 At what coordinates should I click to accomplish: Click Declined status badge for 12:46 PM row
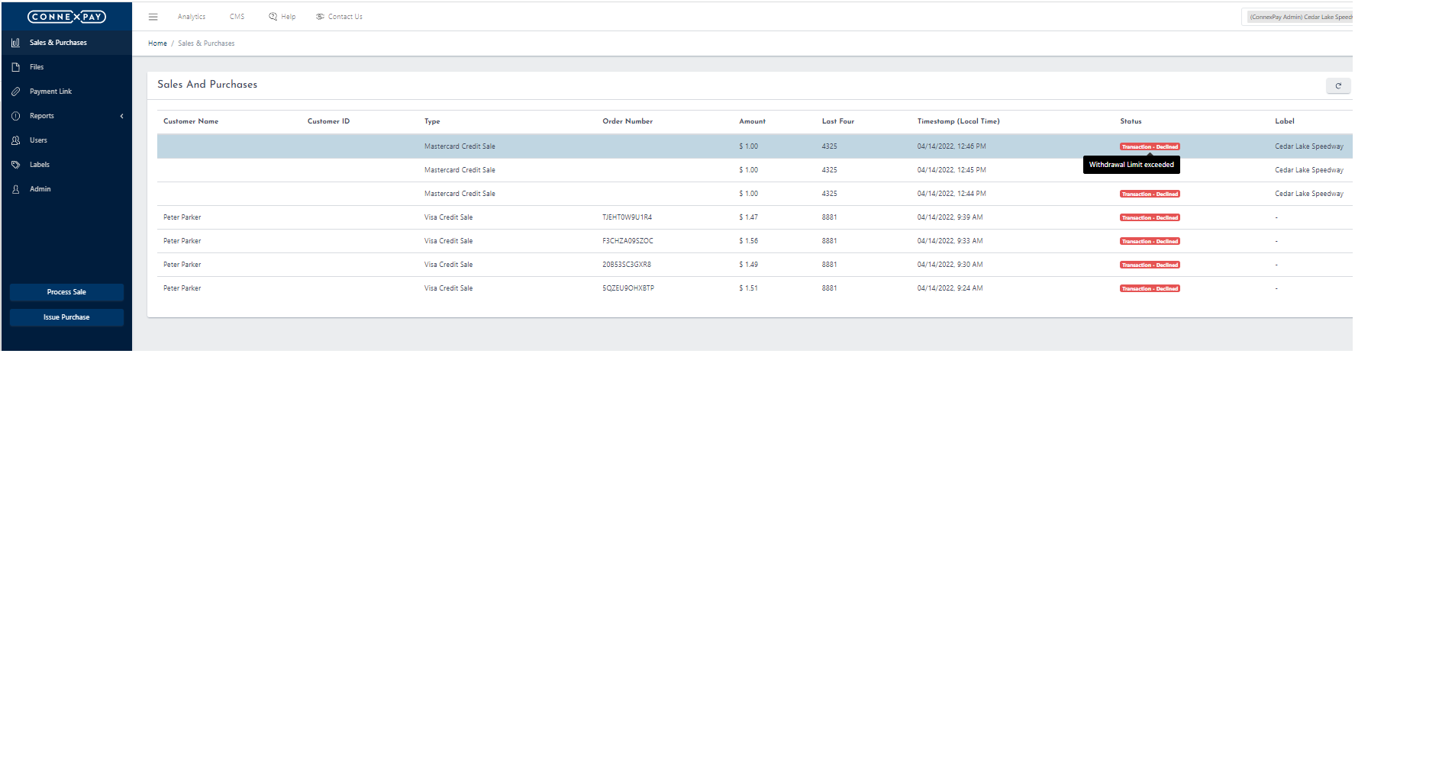pyautogui.click(x=1150, y=147)
